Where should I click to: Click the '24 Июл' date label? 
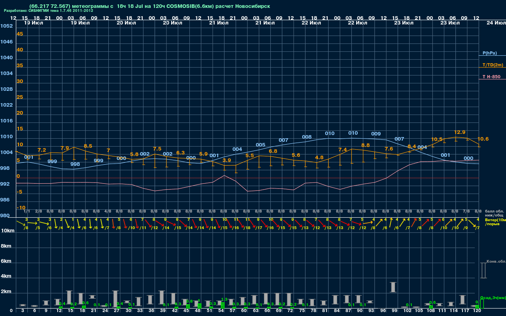tap(495, 23)
